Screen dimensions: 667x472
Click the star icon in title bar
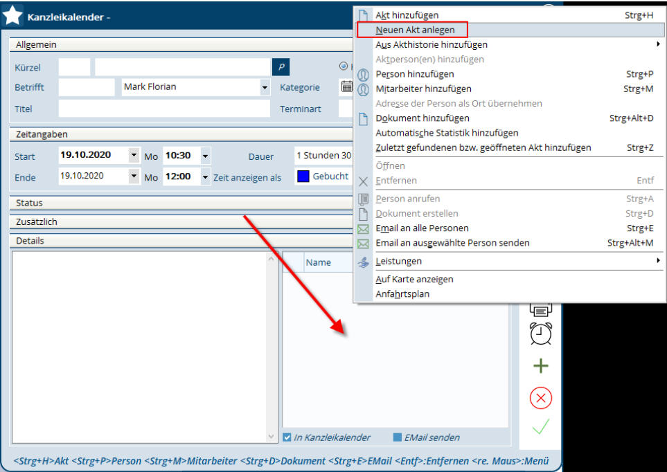tap(12, 15)
